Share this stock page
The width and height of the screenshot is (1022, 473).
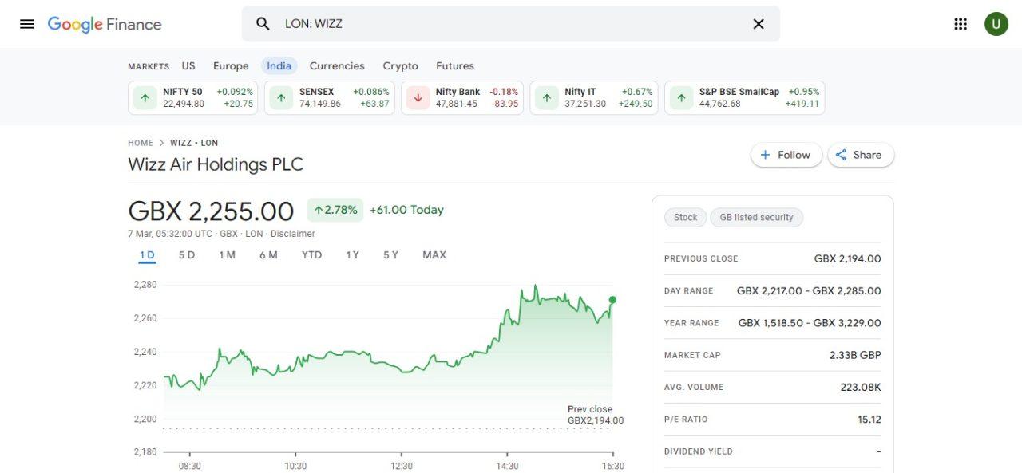(861, 155)
